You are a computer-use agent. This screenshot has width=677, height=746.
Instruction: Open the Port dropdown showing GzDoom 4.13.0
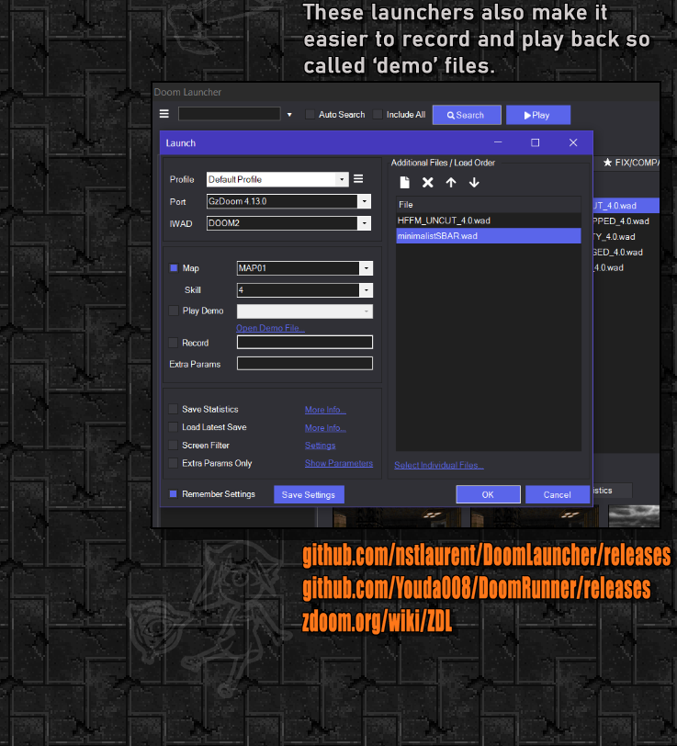(365, 201)
